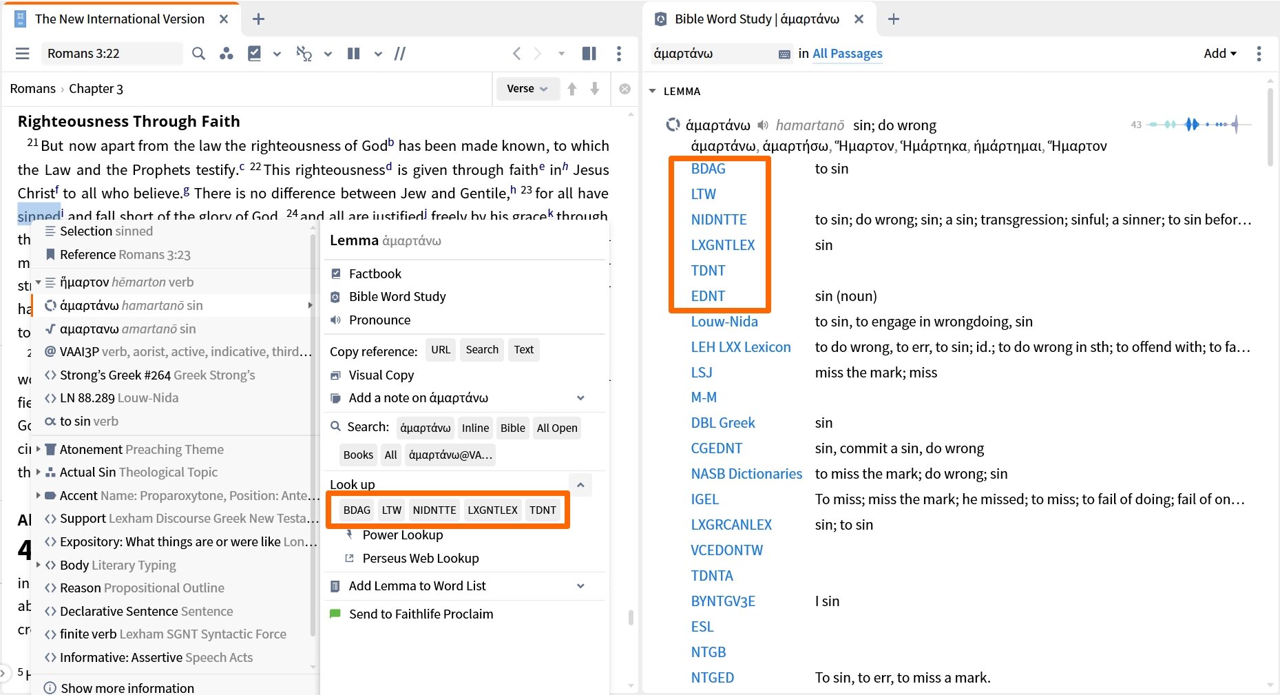Screen dimensions: 1280x695
Task: Expand Add a note on ἁμαρτάνω chevron
Action: [x=580, y=398]
